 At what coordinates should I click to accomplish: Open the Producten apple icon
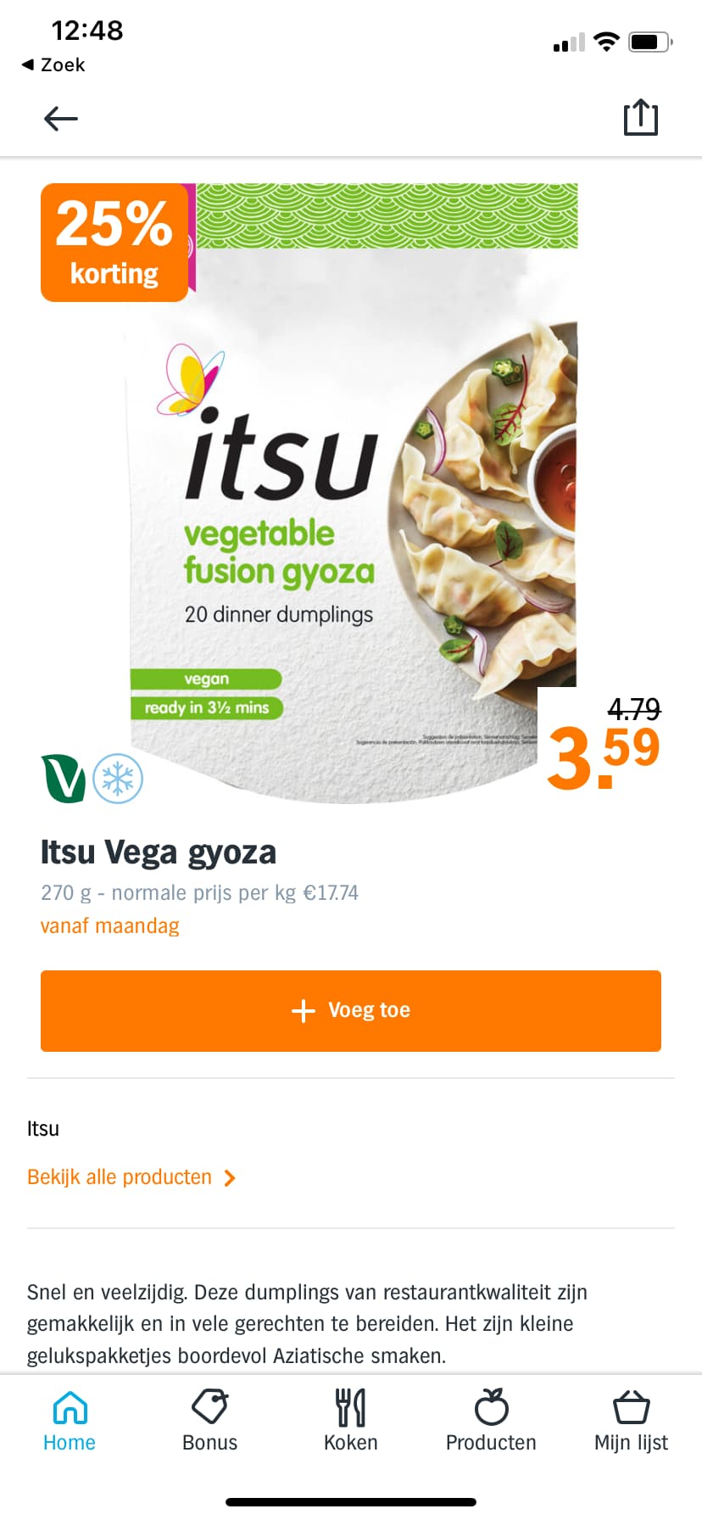491,1407
